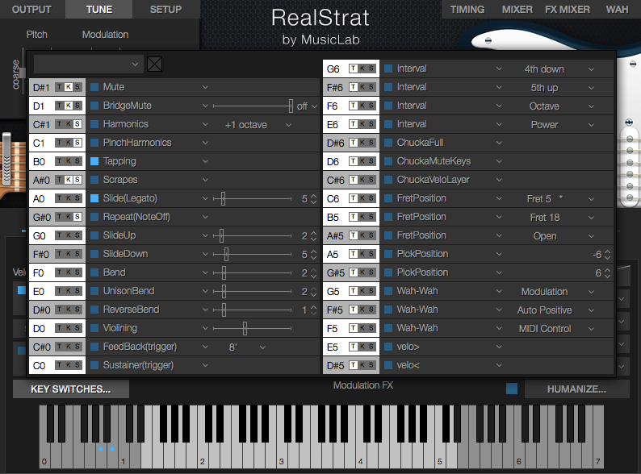The height and width of the screenshot is (474, 641).
Task: Toggle the ChuckaFull checkbox
Action: (388, 143)
